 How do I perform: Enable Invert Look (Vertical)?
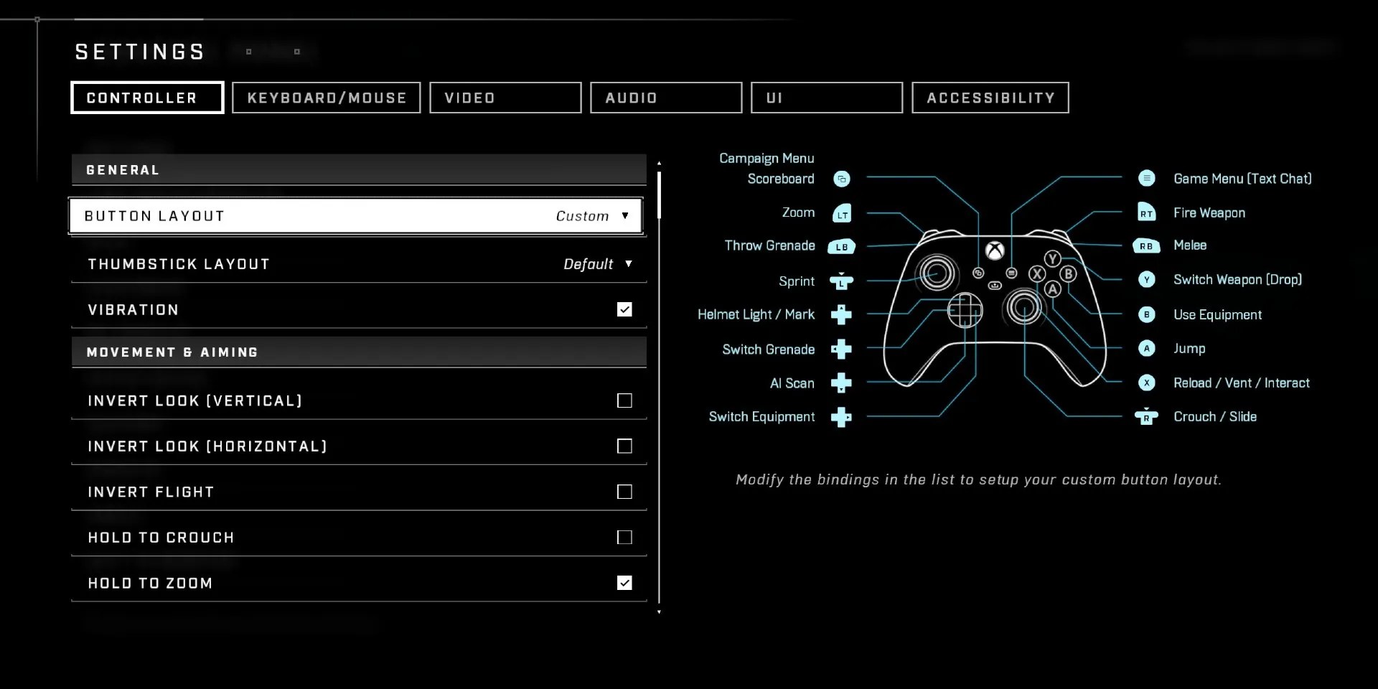tap(624, 400)
